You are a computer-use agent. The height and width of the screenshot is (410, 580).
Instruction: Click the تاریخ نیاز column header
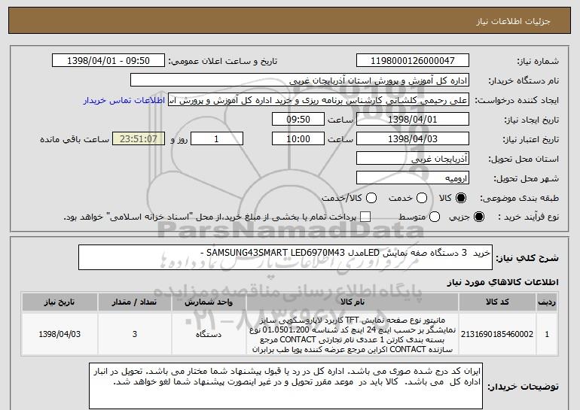pyautogui.click(x=60, y=302)
